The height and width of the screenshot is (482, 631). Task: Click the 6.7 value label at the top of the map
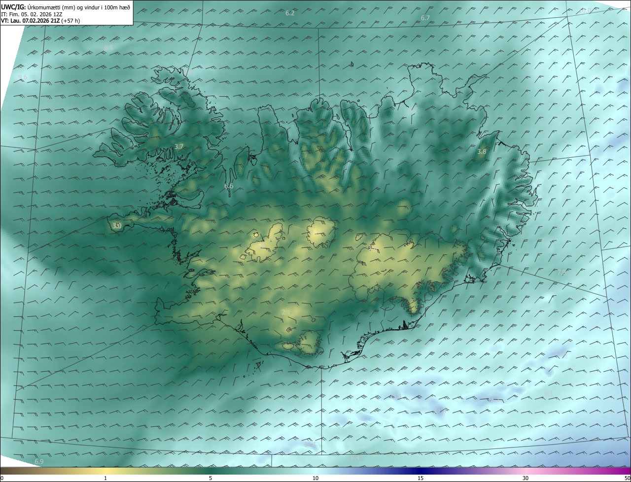(425, 18)
